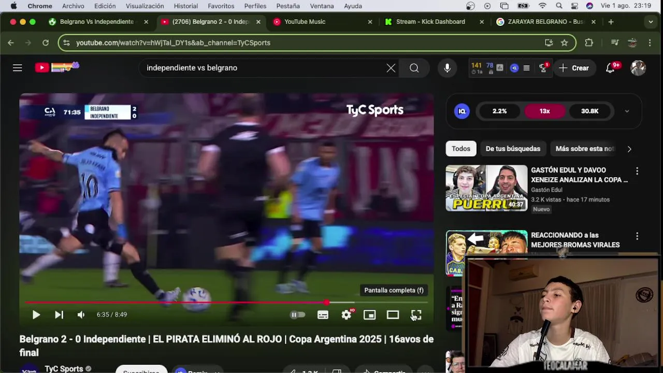Run search with magnifier button

click(x=414, y=68)
